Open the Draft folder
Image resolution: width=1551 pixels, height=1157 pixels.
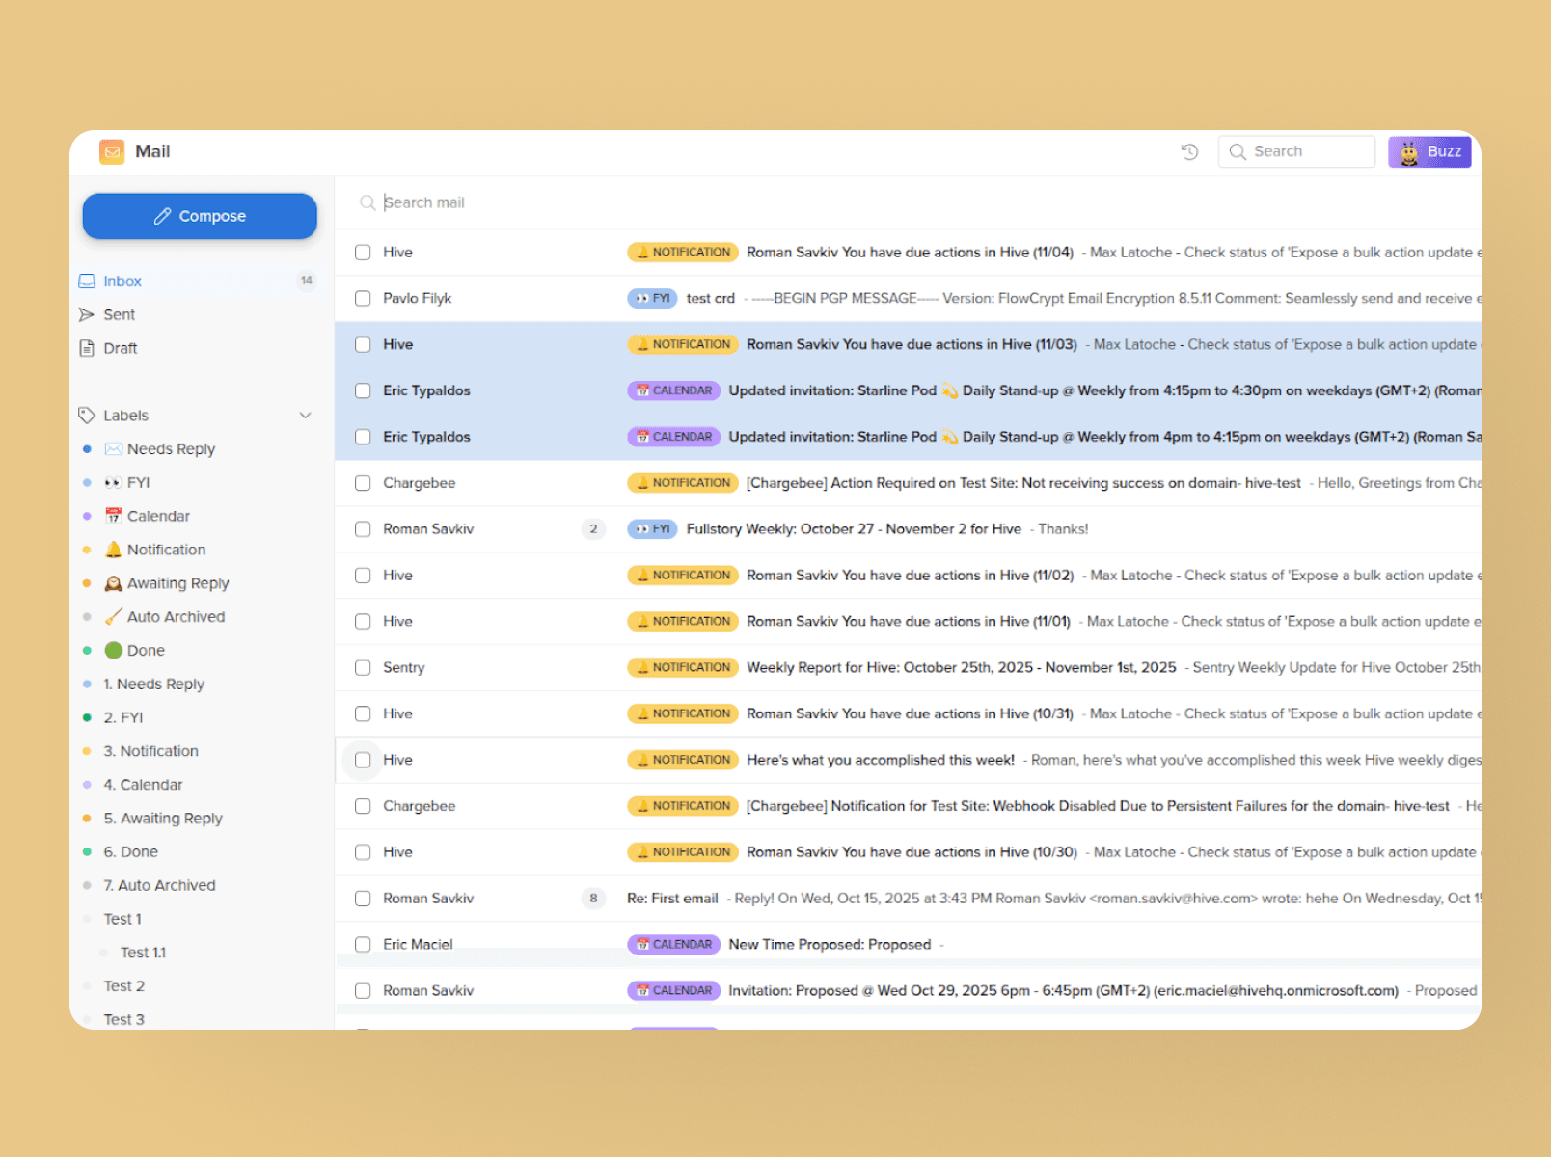coord(120,348)
